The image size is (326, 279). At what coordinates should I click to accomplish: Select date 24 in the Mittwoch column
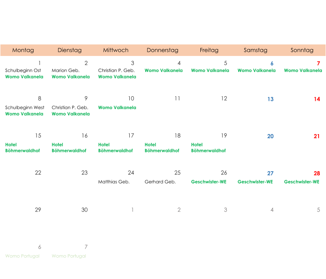pyautogui.click(x=131, y=173)
